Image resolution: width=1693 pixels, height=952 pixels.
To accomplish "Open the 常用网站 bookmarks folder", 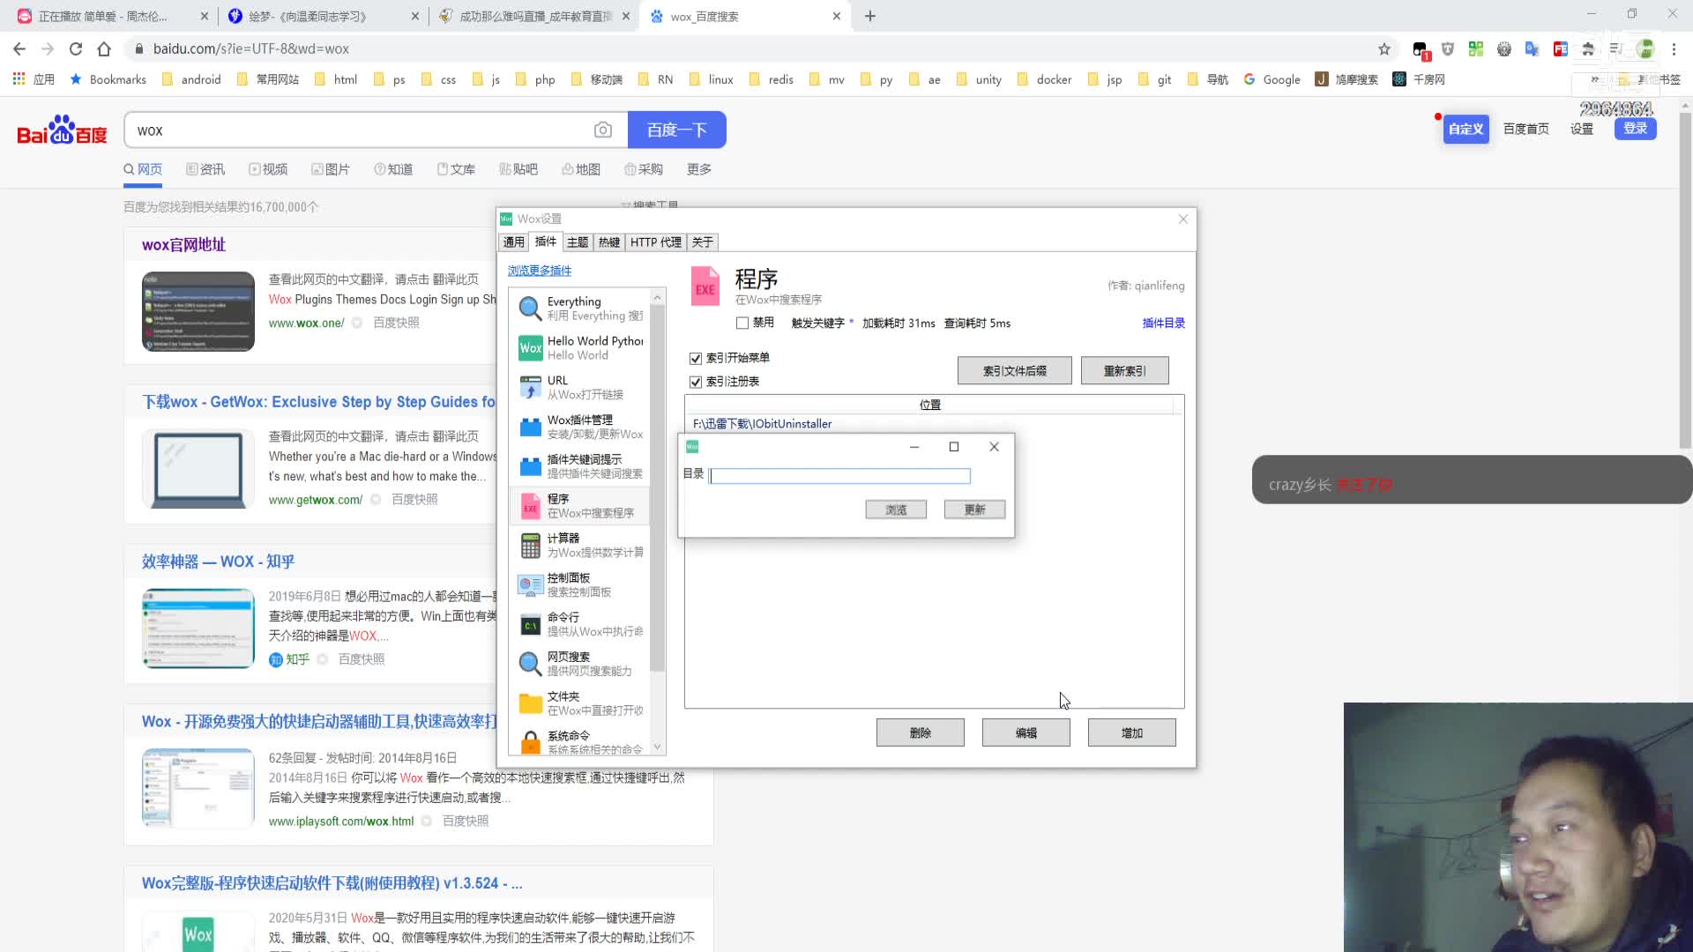I will click(x=268, y=79).
